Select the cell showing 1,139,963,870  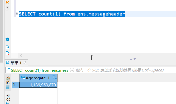coord(38,85)
